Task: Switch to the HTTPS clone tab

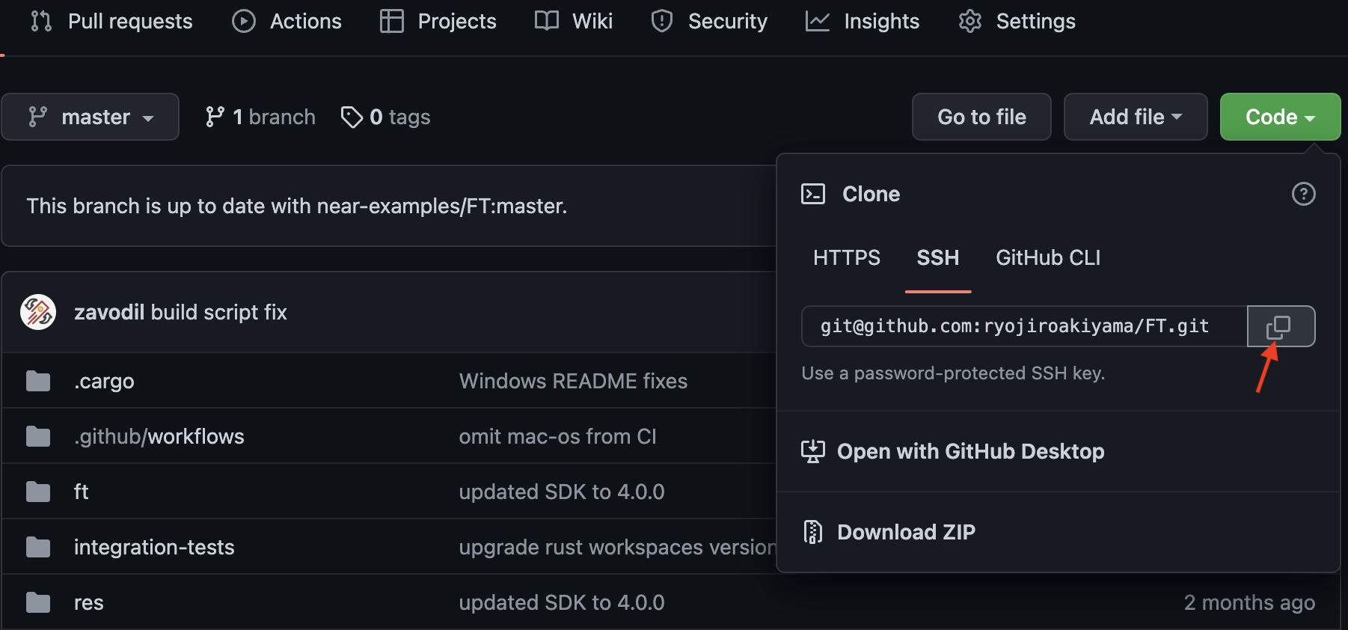Action: [x=847, y=257]
